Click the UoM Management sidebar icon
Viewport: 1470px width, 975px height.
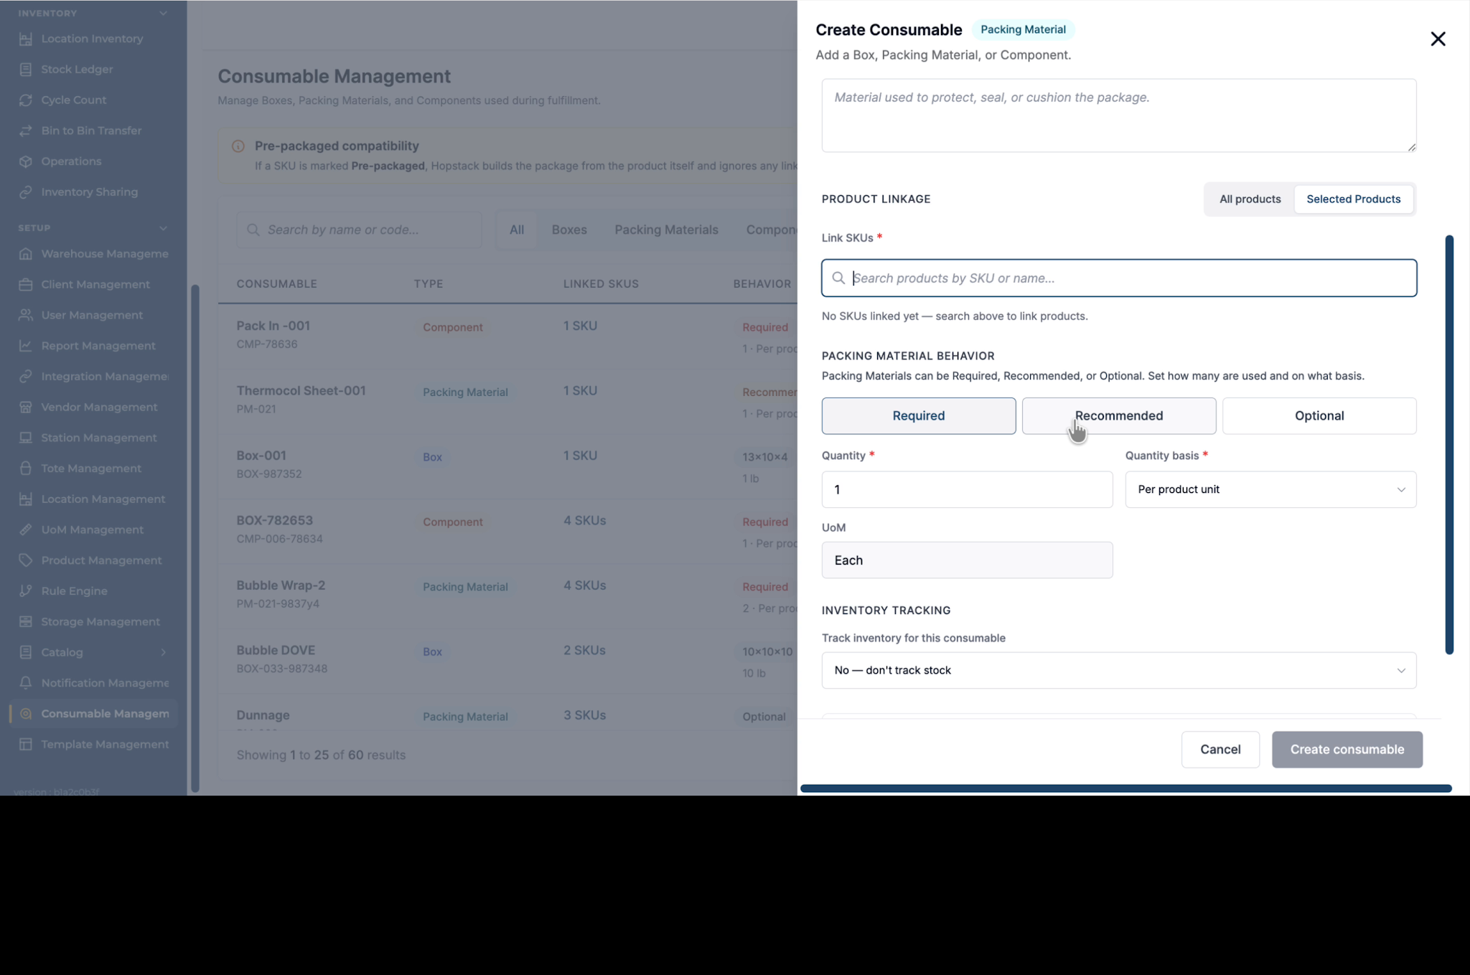coord(26,530)
